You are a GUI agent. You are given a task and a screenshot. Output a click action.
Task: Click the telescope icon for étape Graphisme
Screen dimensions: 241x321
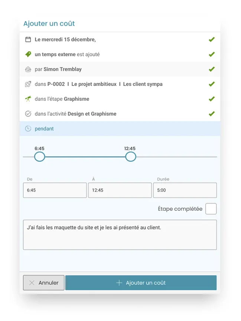coord(29,99)
